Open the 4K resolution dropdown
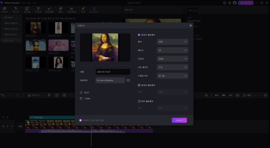 (x=172, y=50)
